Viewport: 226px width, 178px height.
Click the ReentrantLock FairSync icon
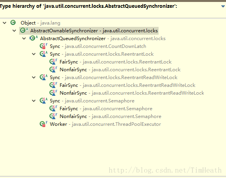53,62
